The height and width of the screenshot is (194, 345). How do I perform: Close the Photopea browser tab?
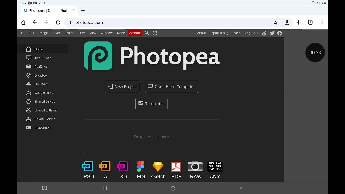coord(74,11)
